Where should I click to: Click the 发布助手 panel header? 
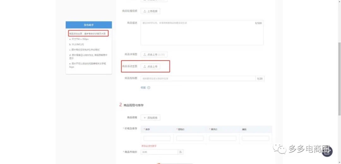tap(89, 25)
